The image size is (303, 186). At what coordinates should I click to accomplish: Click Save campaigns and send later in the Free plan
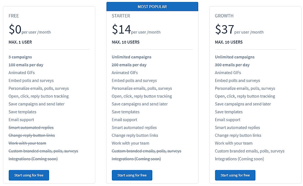tap(37, 104)
